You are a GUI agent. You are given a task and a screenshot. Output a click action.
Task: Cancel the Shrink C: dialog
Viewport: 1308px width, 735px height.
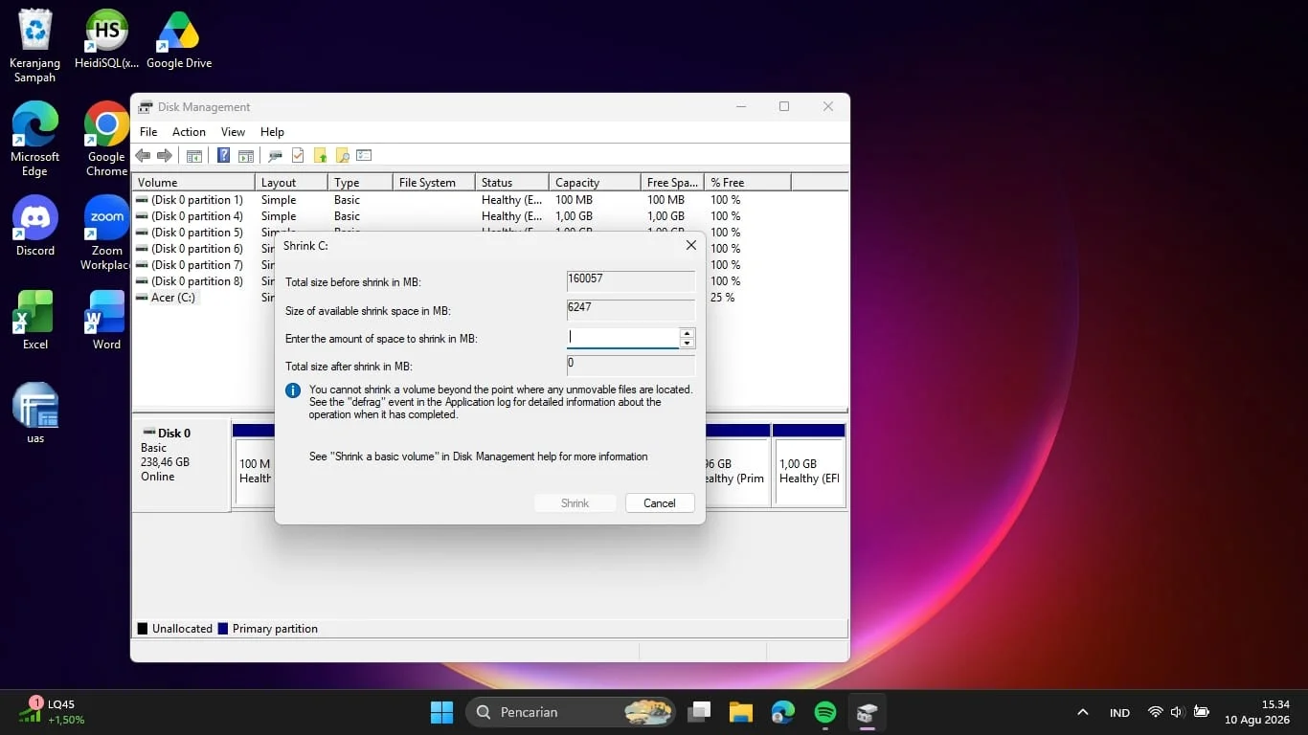coord(660,503)
